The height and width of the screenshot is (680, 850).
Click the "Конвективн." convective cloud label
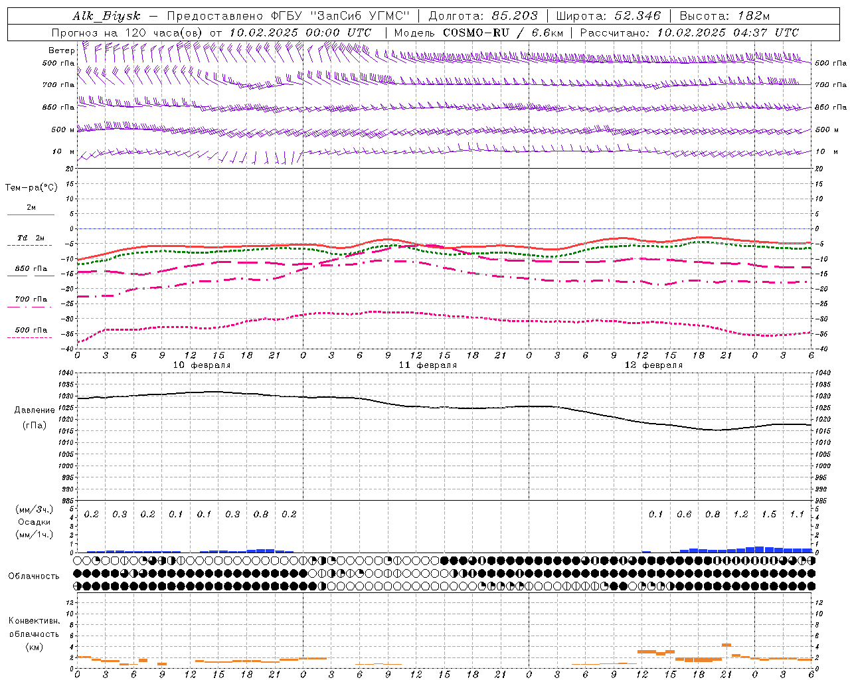point(35,621)
